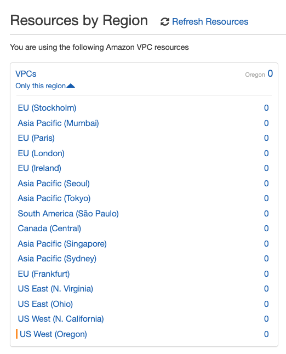The height and width of the screenshot is (354, 286).
Task: Select Asia Pacific (Mumbai) region
Action: (58, 123)
